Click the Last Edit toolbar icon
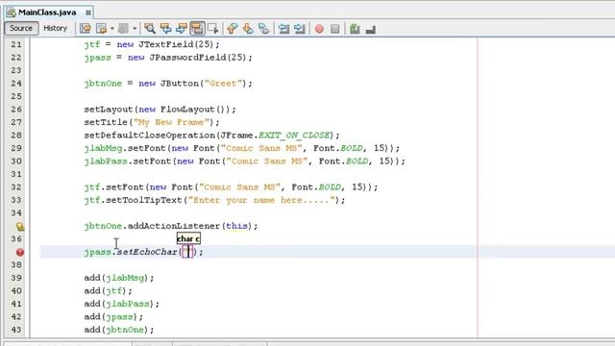Viewport: 615px width, 346px height. pos(86,28)
